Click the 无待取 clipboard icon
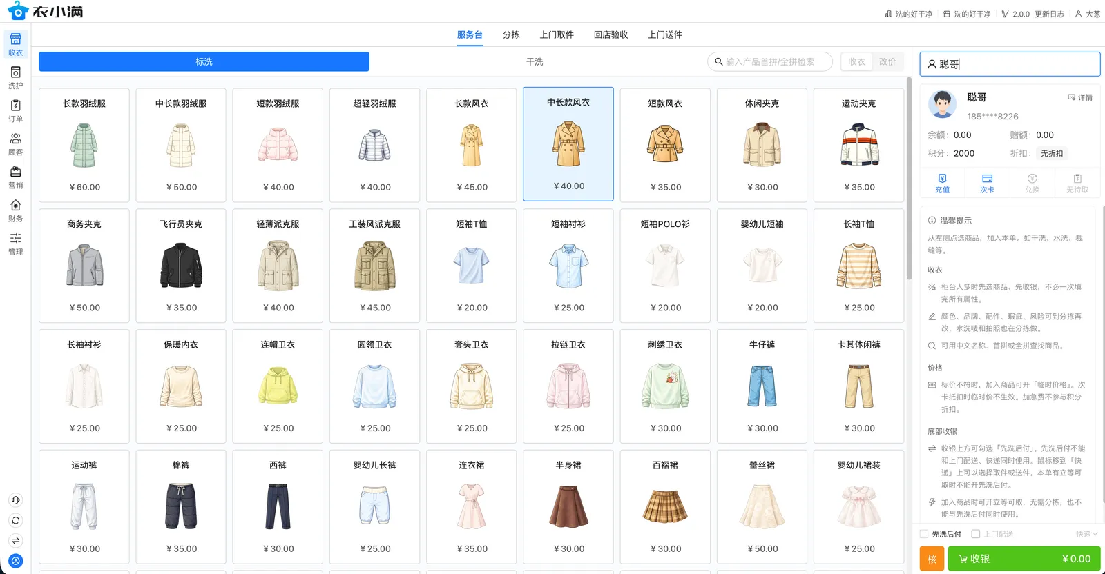 (x=1077, y=183)
